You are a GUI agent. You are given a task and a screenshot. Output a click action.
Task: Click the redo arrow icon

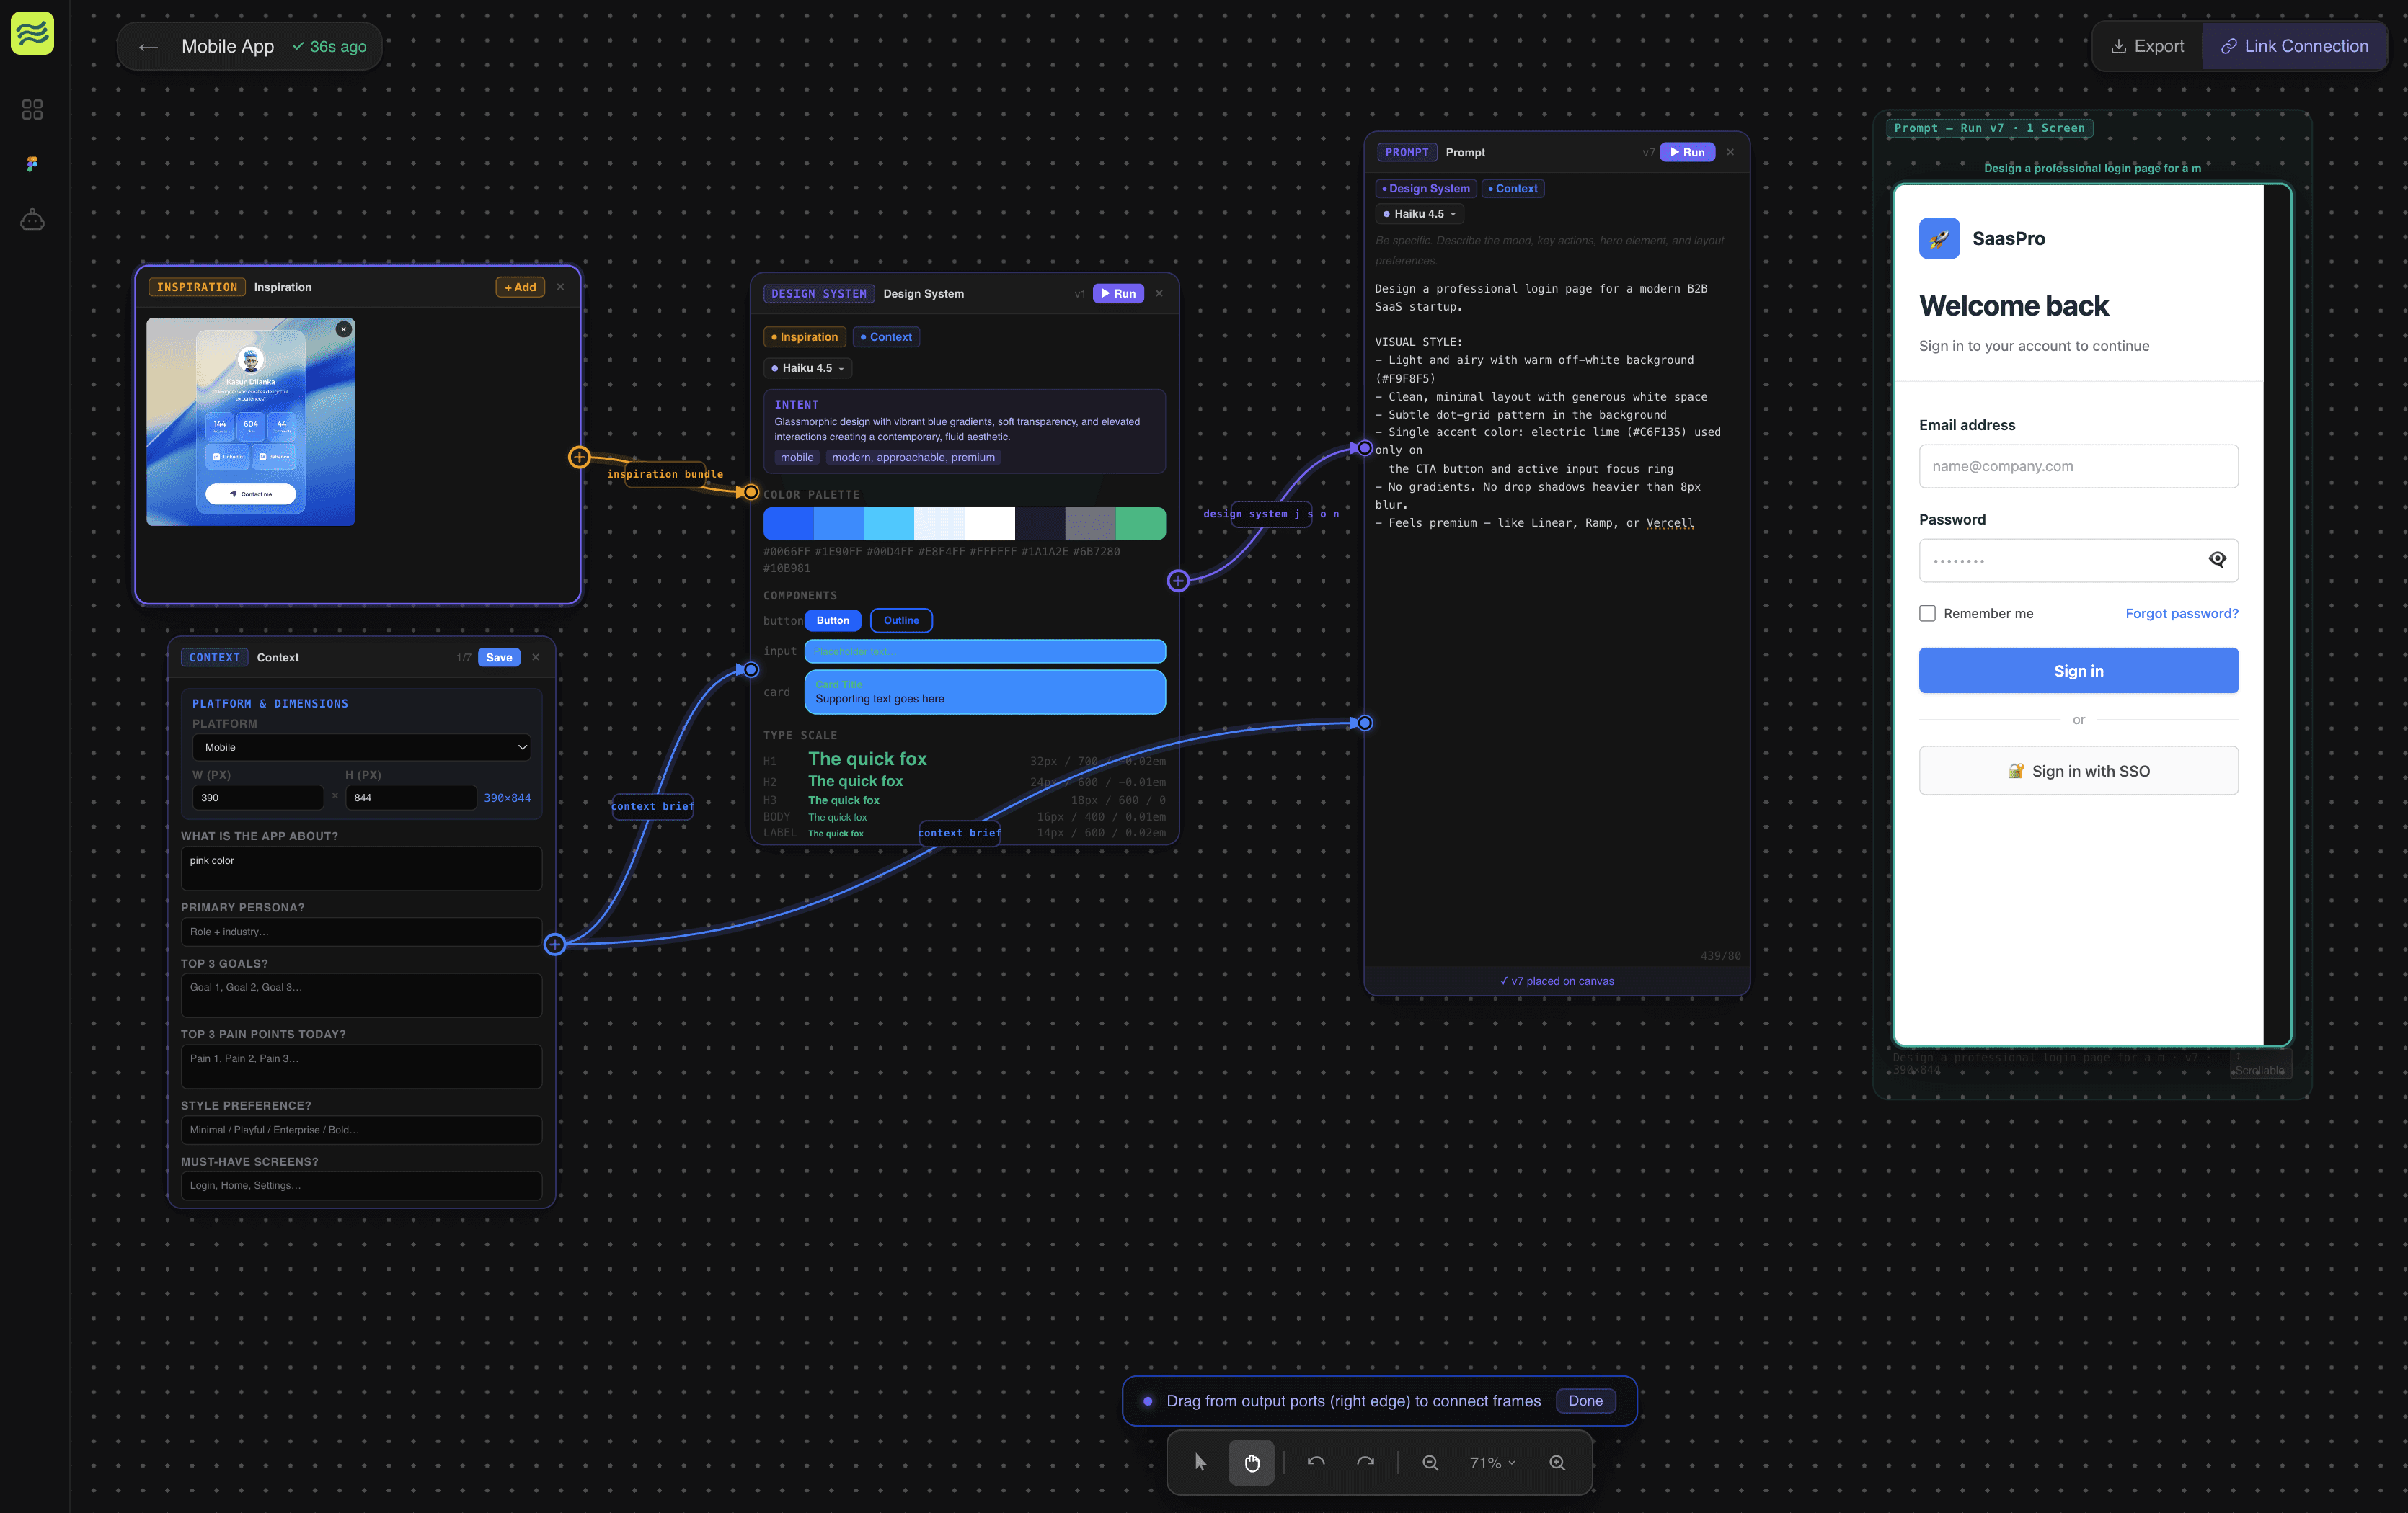(x=1365, y=1462)
